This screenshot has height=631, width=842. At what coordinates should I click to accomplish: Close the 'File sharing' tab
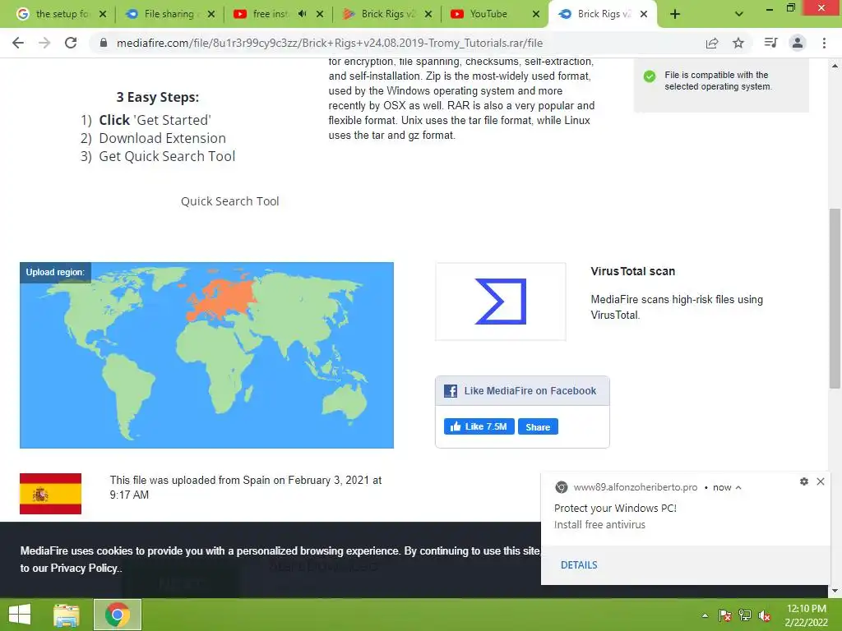coord(211,14)
